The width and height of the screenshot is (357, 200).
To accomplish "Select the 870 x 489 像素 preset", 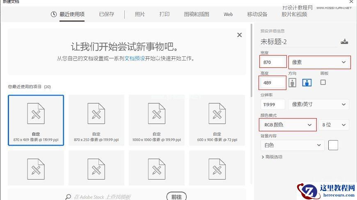I will pos(36,120).
